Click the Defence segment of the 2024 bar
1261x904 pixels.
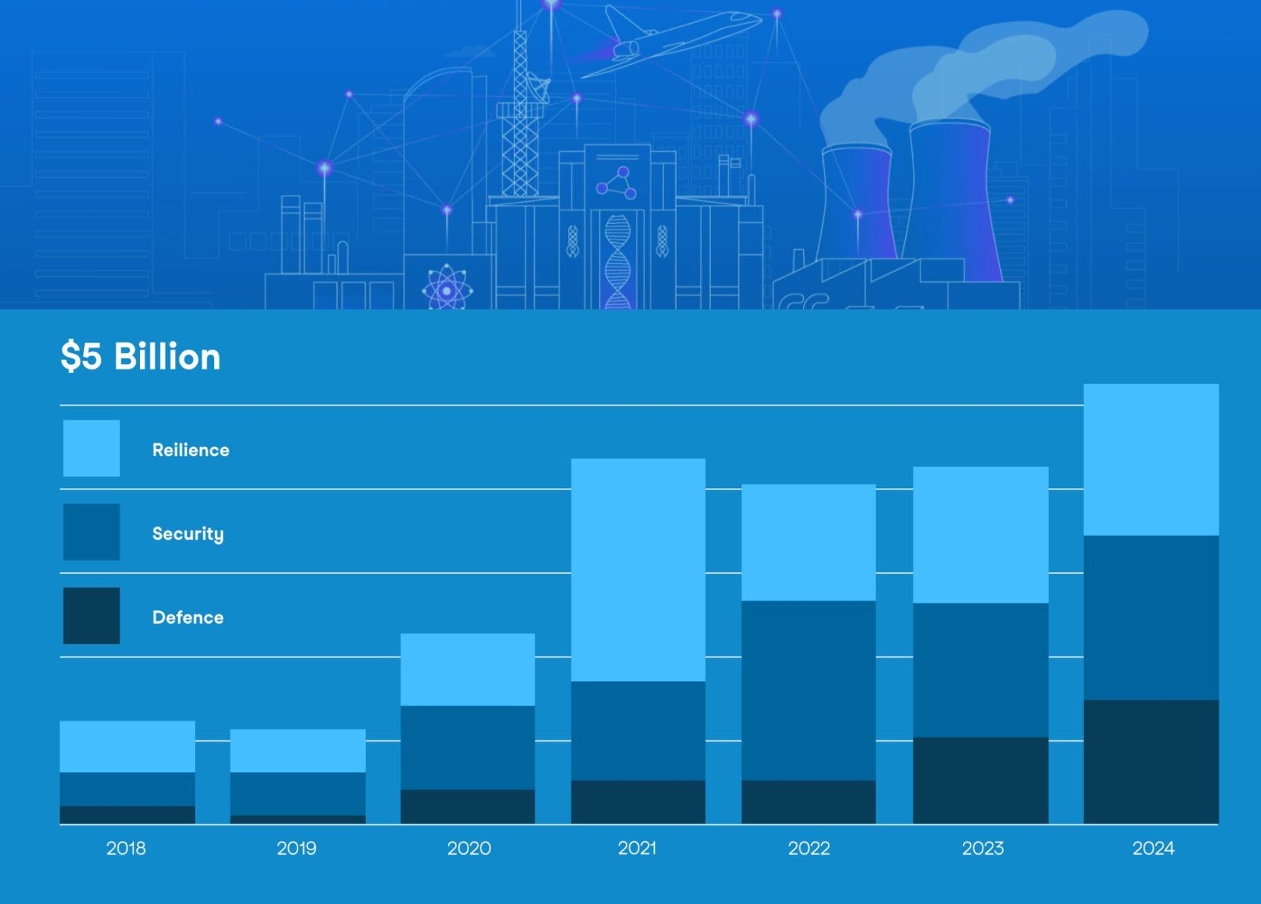coord(1151,761)
